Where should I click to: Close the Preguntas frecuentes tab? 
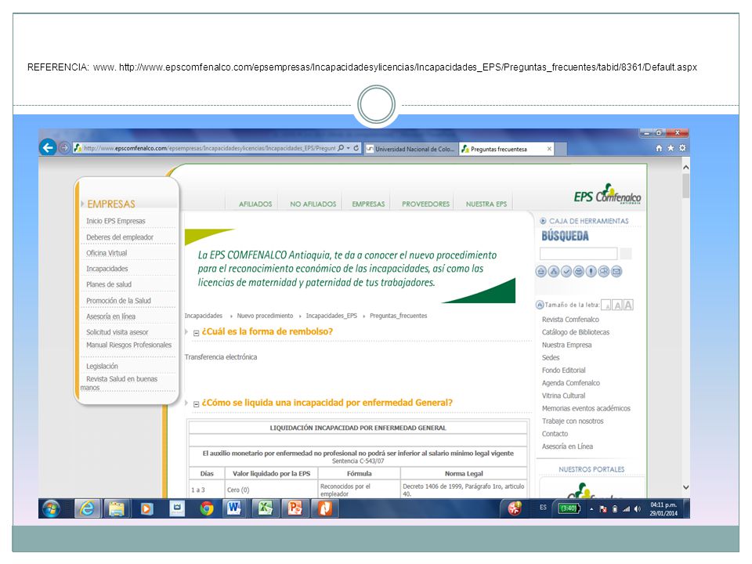click(x=549, y=149)
